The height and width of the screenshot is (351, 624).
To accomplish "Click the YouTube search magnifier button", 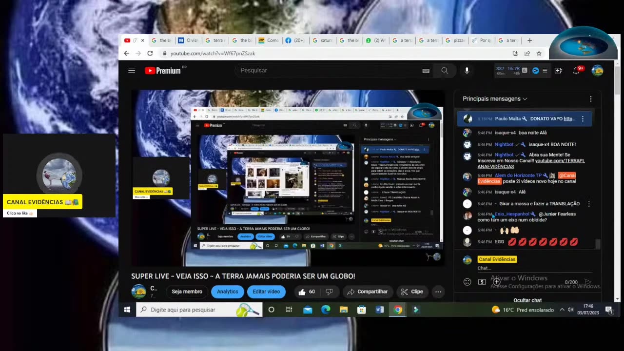I will (x=445, y=71).
